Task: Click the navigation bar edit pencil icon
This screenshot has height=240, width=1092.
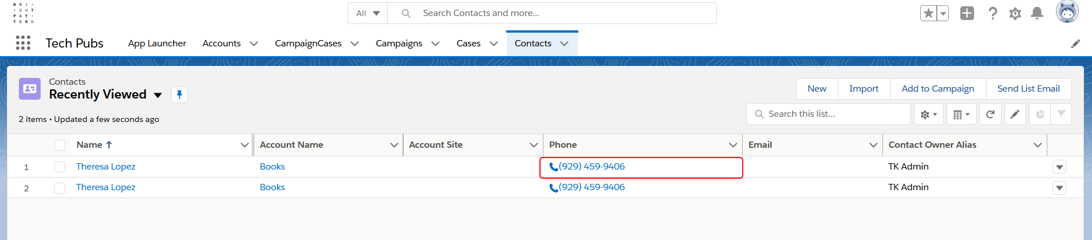Action: [x=1076, y=44]
